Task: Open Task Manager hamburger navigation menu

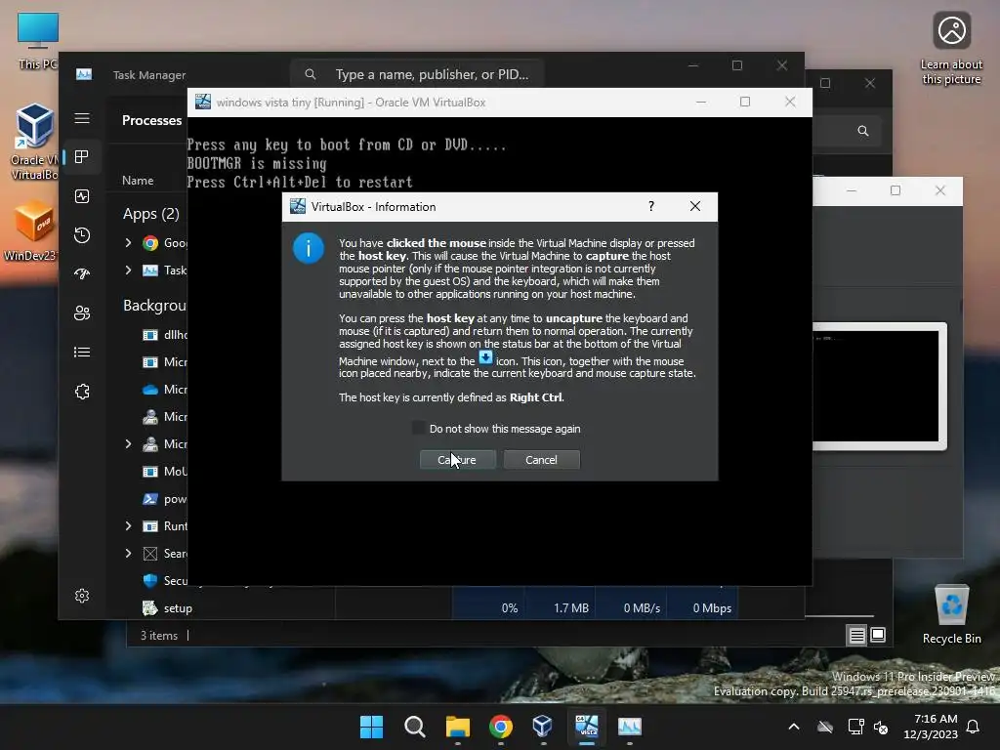Action: (x=82, y=118)
